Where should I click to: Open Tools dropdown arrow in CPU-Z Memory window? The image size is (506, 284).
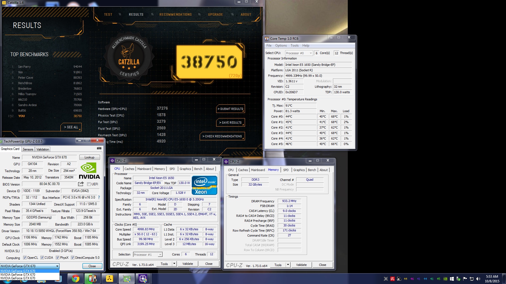click(288, 265)
